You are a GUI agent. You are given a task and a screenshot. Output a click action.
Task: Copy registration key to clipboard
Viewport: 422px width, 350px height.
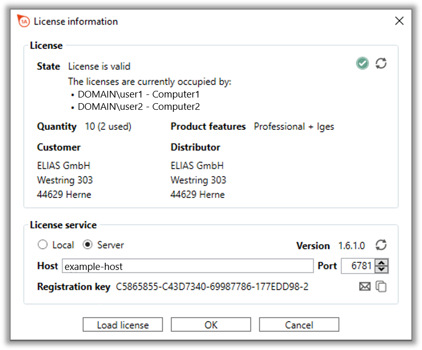pyautogui.click(x=381, y=286)
